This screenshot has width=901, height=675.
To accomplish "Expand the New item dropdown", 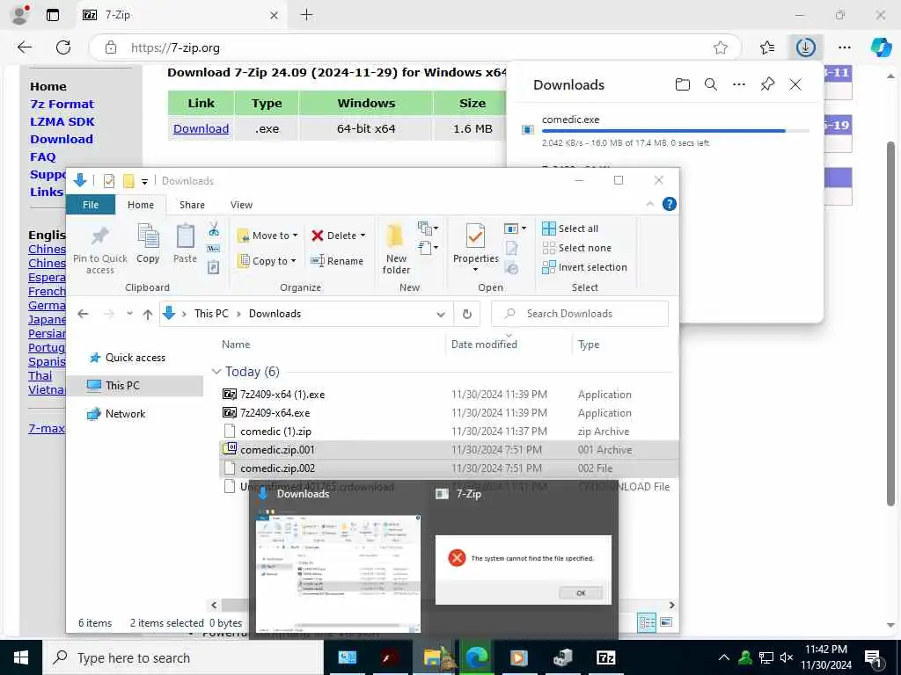I will [429, 229].
